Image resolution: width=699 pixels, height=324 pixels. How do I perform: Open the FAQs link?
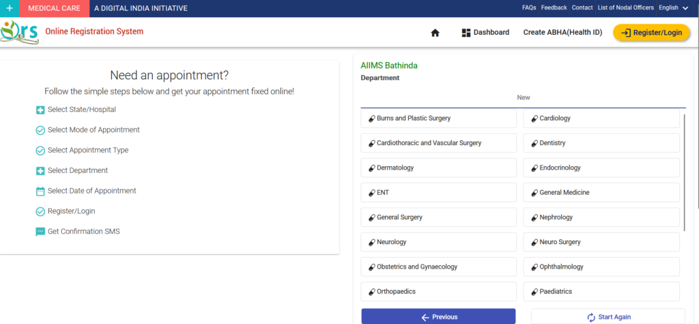(528, 8)
